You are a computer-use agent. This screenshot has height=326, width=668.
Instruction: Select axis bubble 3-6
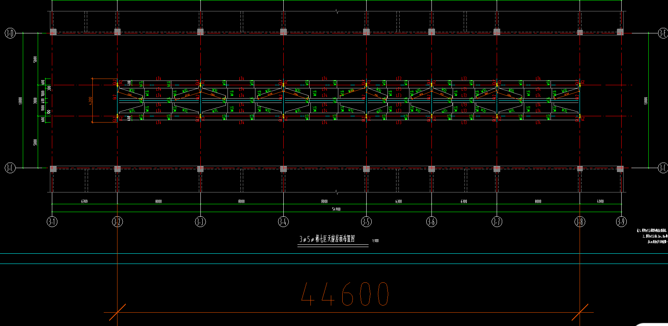(x=431, y=222)
